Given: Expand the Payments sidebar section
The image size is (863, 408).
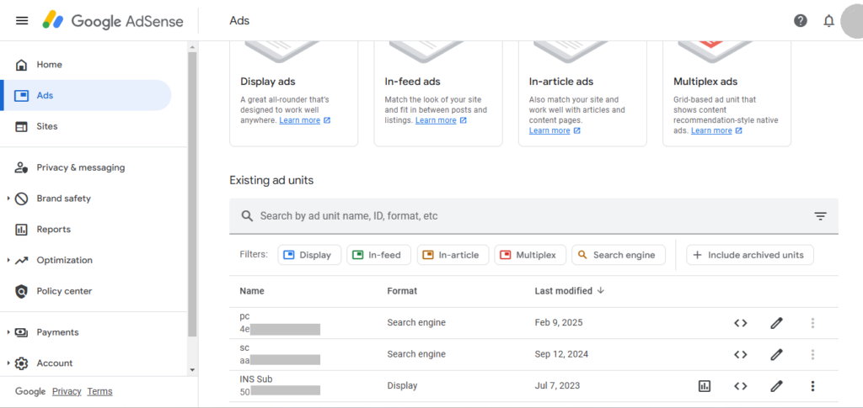Looking at the screenshot, I should click(x=8, y=332).
